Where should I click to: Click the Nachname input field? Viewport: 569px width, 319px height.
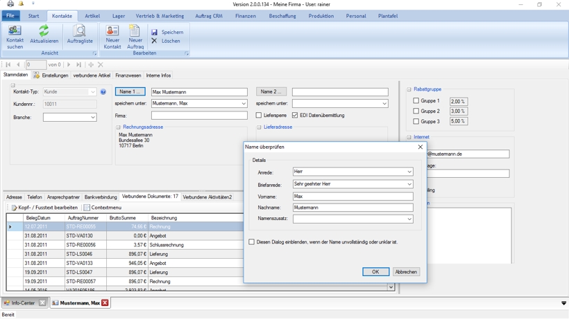pos(353,208)
